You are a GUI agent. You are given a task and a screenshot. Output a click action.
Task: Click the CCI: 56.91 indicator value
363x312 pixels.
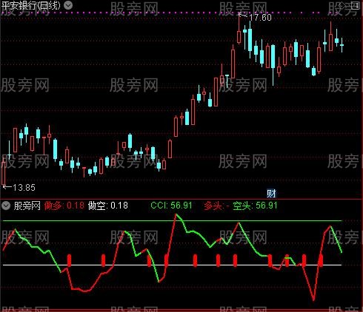[x=171, y=206]
